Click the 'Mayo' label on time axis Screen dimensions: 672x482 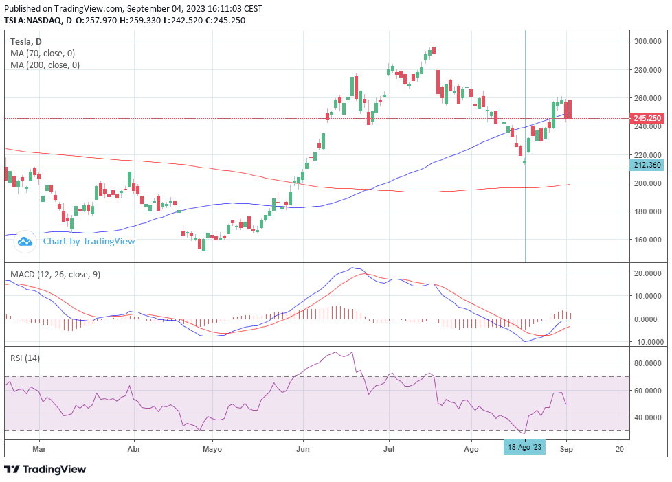coord(212,449)
